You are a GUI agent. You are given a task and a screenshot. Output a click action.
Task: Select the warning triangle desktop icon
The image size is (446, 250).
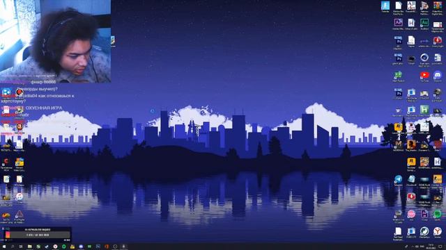pyautogui.click(x=20, y=215)
